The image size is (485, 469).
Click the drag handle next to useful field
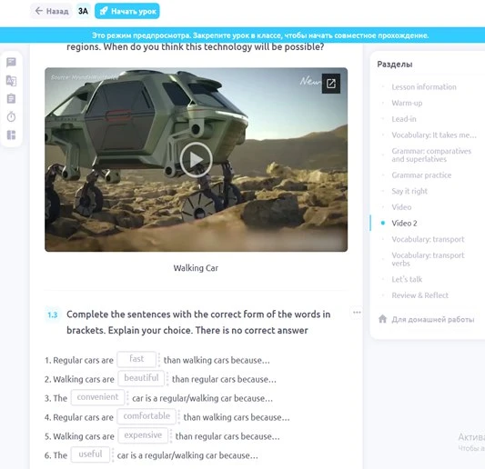point(113,454)
